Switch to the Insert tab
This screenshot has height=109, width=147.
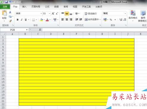click(x=24, y=7)
